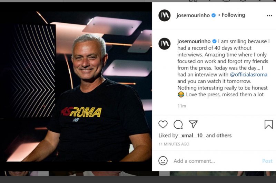Share post using paper plane icon
This screenshot has height=183, width=276.
pos(193,124)
